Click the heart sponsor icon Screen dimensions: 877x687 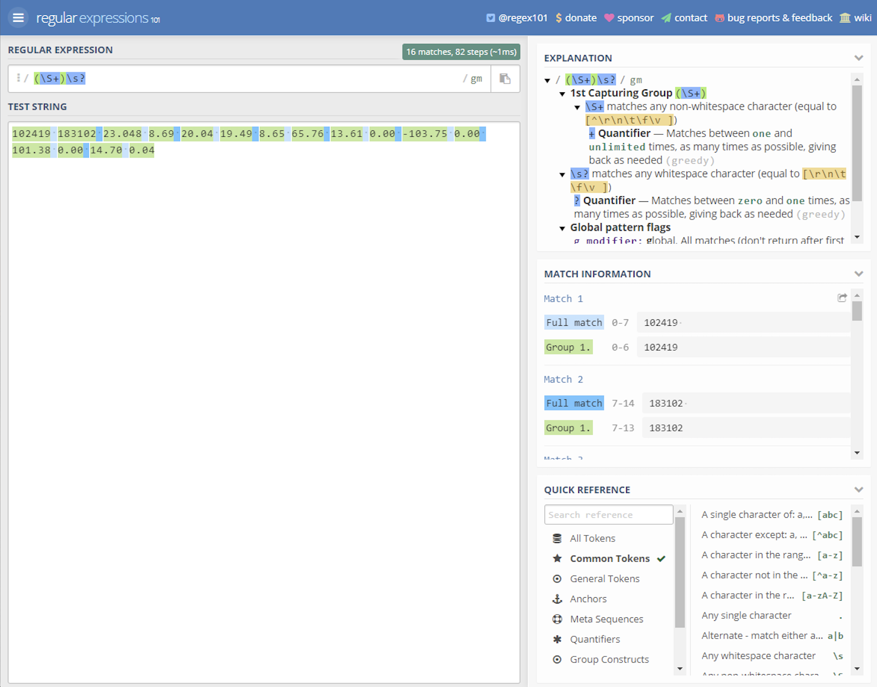pos(609,18)
